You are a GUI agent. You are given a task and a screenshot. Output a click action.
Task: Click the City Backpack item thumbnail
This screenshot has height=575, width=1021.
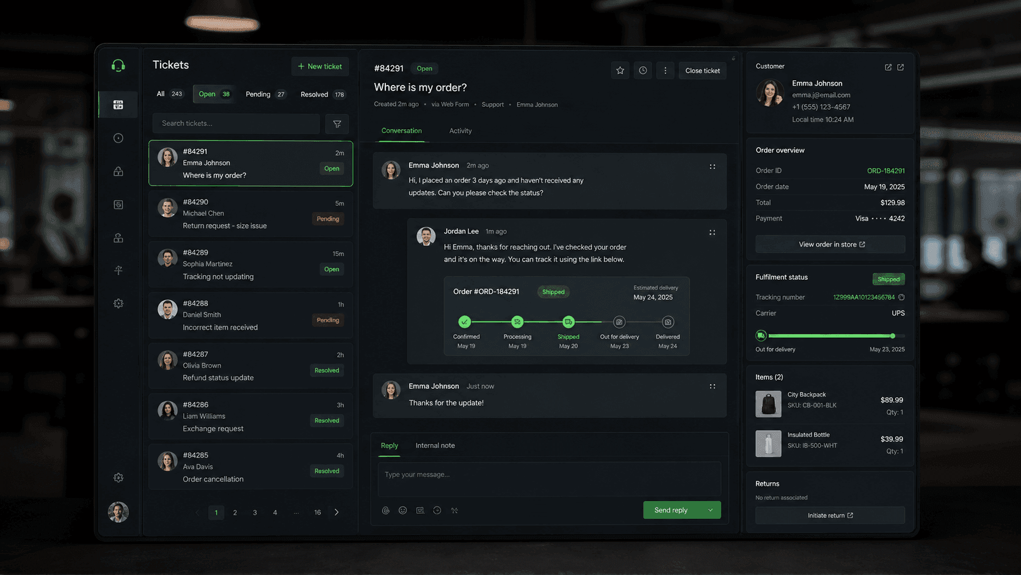(x=768, y=404)
